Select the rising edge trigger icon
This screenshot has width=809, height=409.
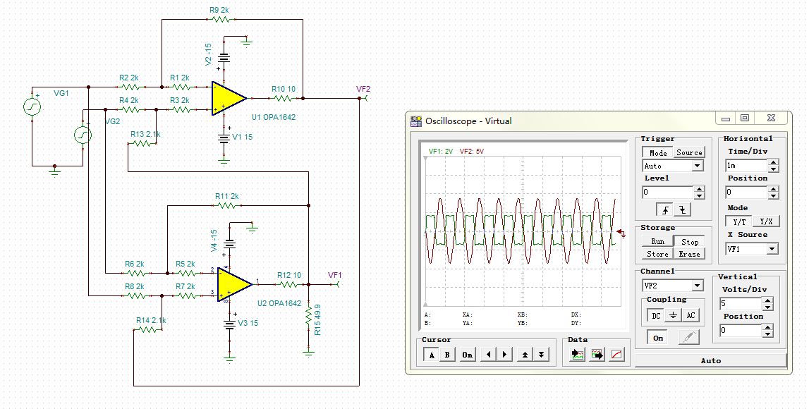[666, 210]
